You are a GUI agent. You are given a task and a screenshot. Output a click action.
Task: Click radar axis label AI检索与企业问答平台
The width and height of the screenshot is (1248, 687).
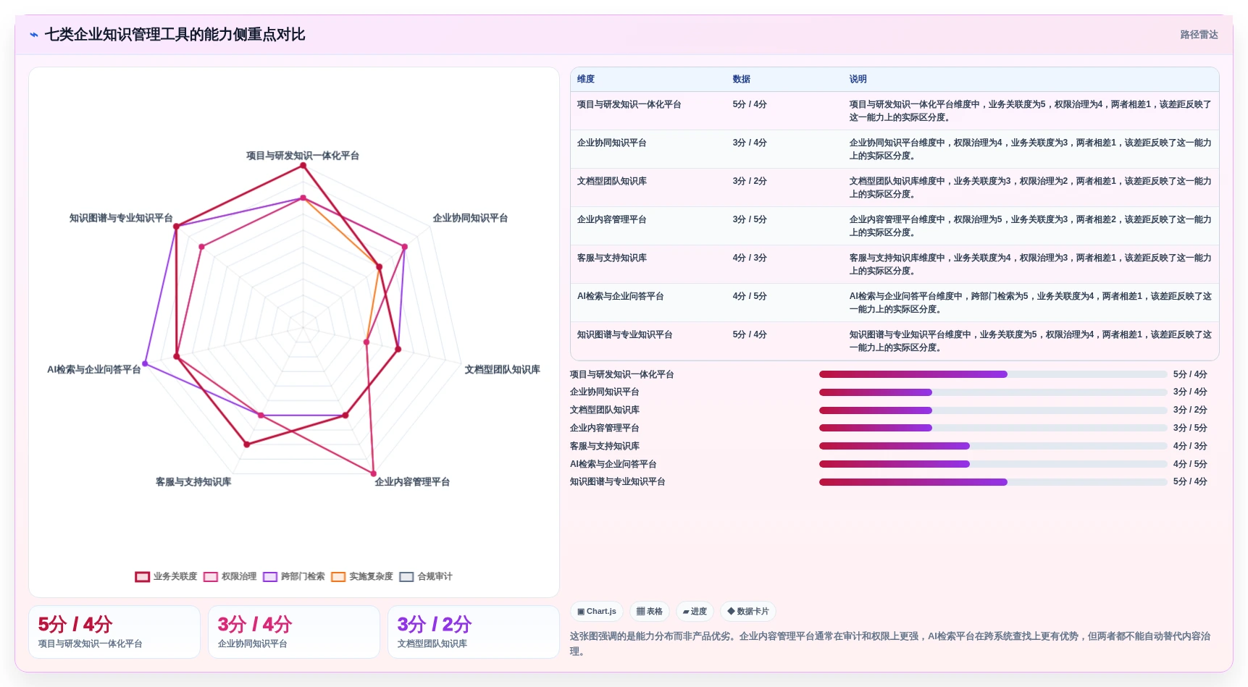point(94,369)
